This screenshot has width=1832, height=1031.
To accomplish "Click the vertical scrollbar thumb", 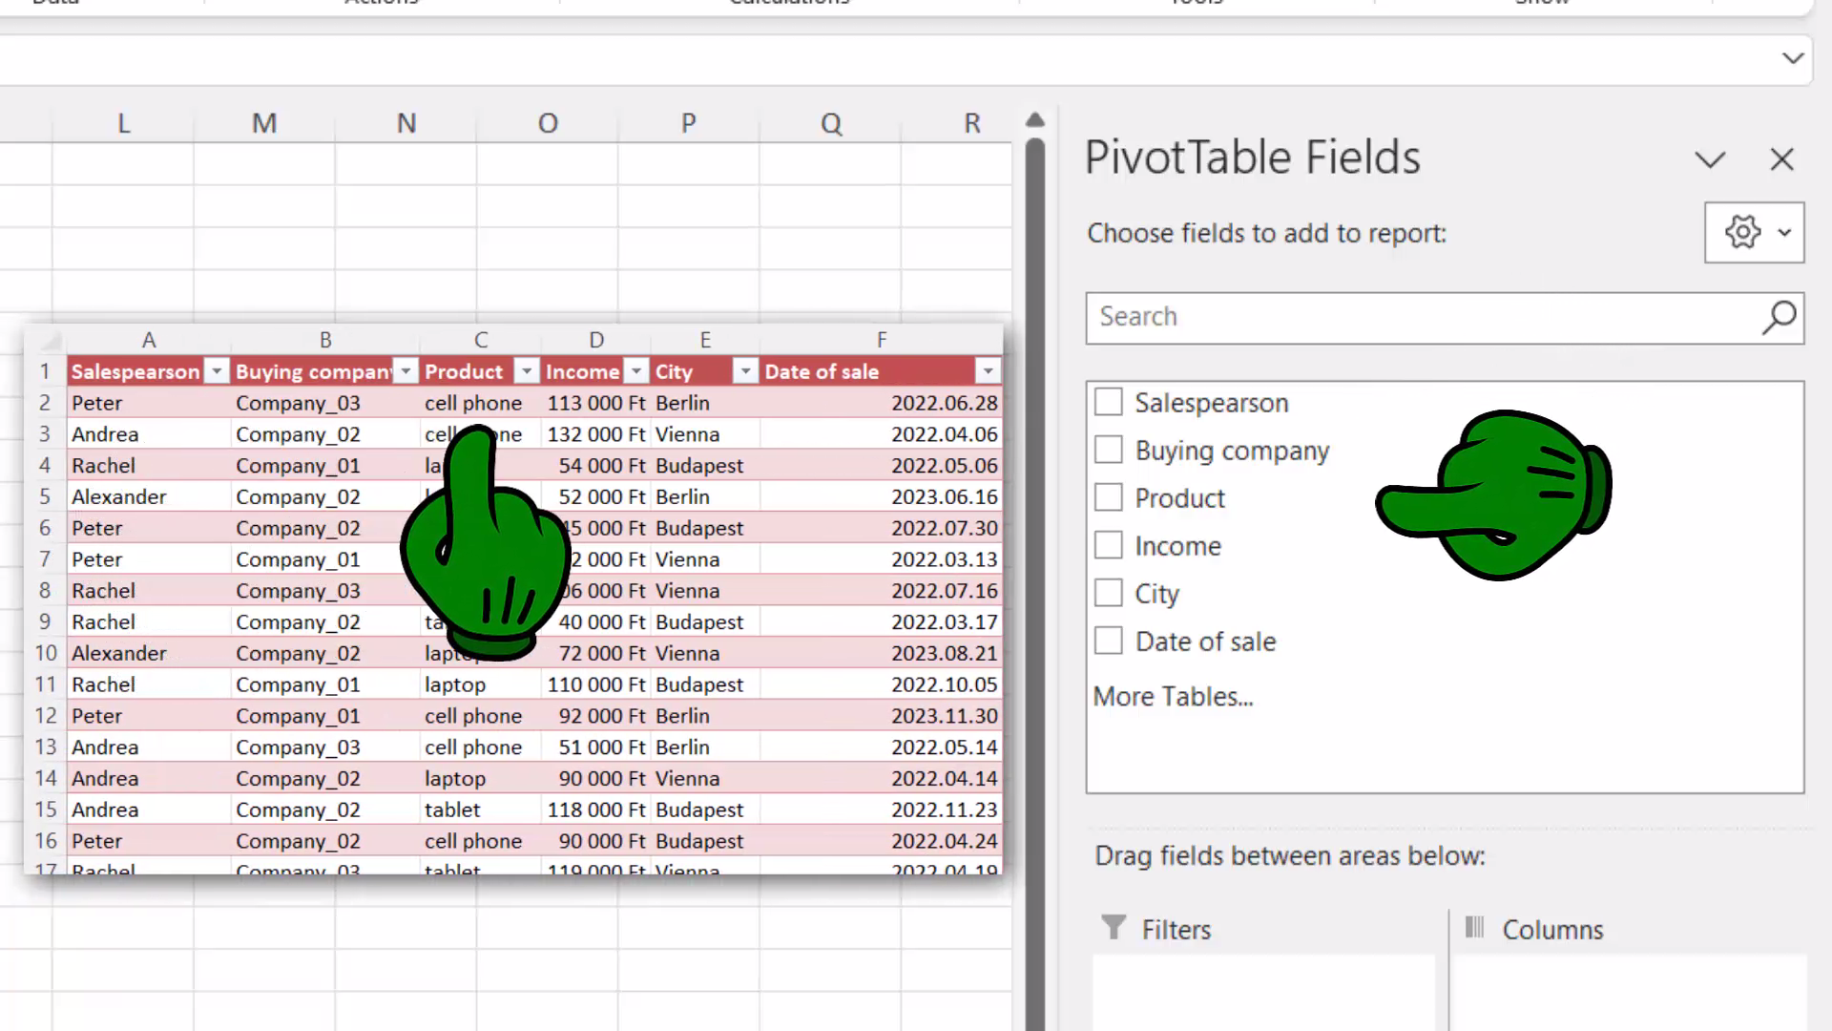I will [1035, 582].
